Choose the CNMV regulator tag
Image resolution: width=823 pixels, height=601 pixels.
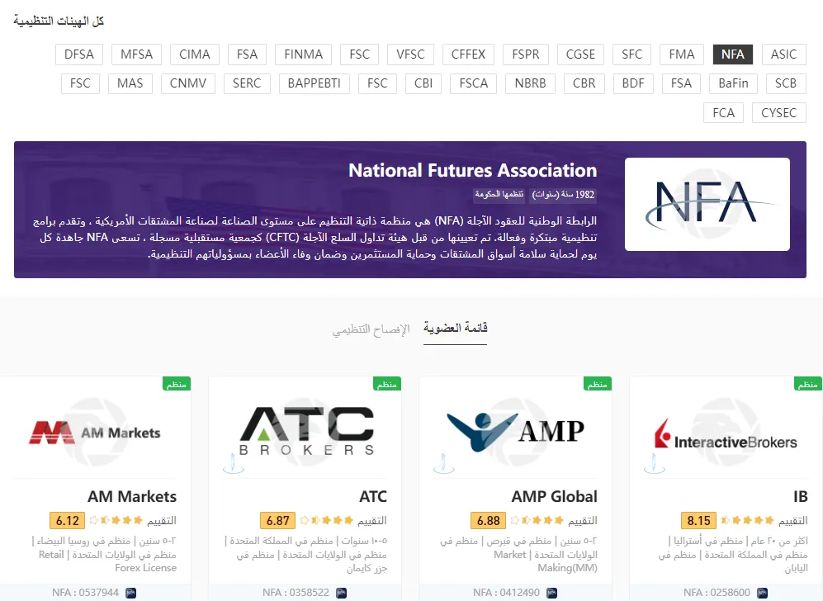pos(188,83)
